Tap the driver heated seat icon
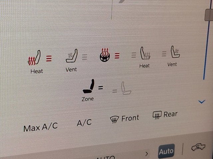The height and width of the screenshot is (159, 213). click(x=34, y=58)
